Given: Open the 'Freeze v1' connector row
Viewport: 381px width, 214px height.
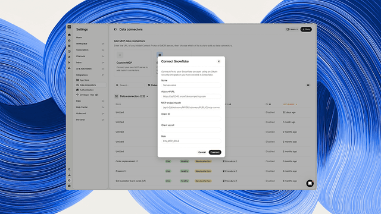Looking at the screenshot, I should click(x=212, y=171).
